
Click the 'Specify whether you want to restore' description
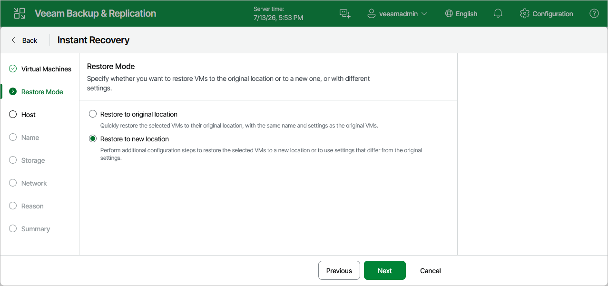click(x=228, y=83)
